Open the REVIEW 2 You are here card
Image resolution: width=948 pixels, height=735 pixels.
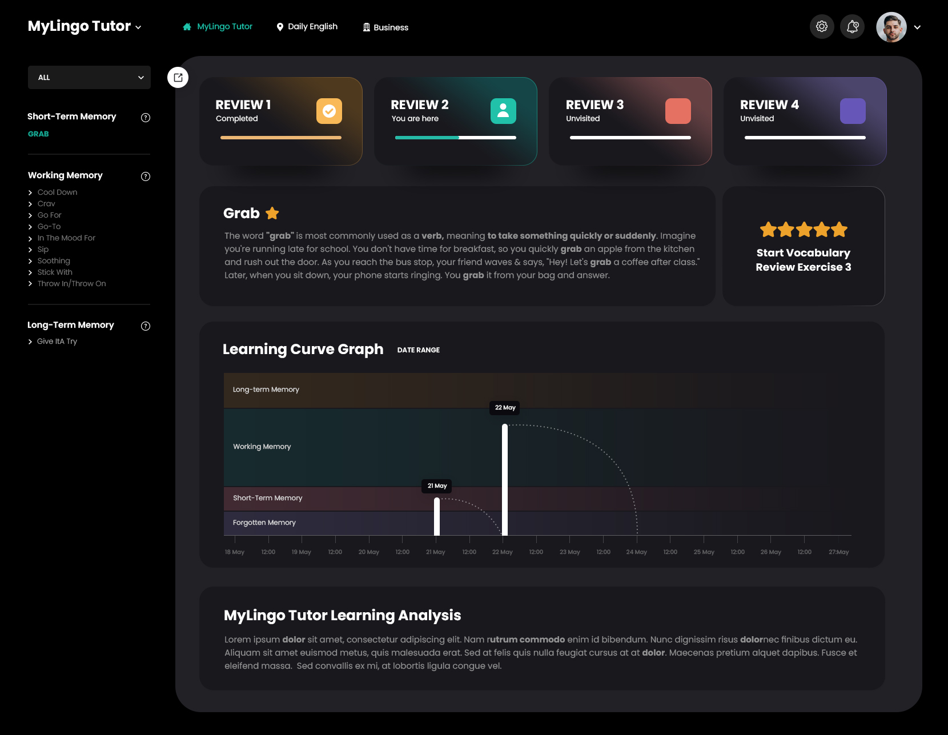point(456,122)
